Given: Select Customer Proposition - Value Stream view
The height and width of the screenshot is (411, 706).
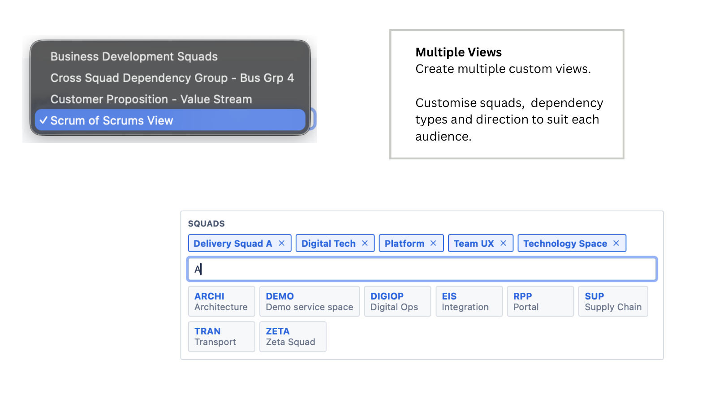Looking at the screenshot, I should tap(170, 99).
